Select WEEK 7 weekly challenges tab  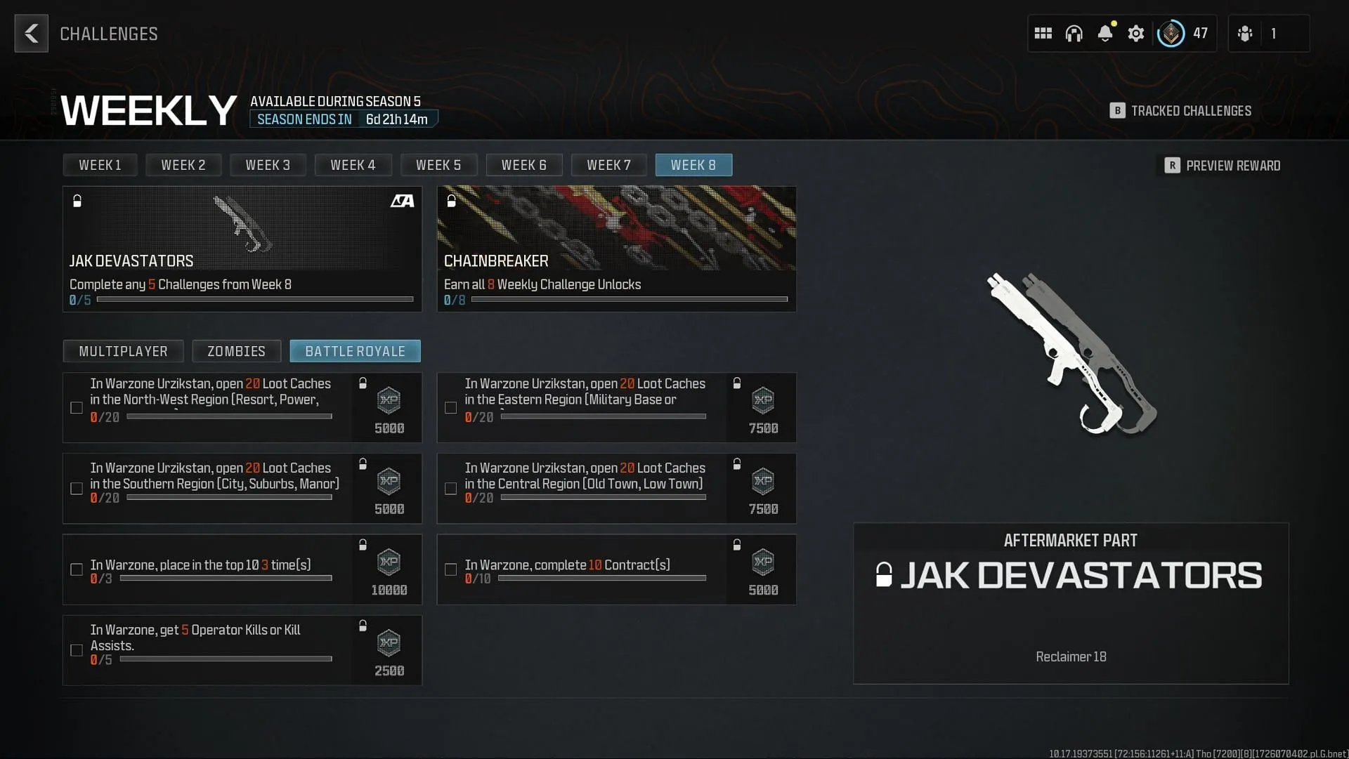[608, 165]
